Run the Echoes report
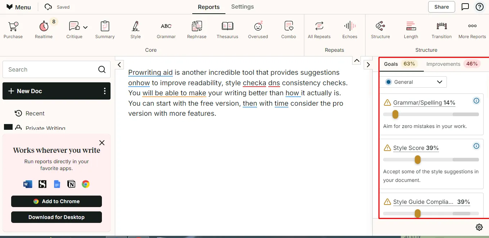This screenshot has width=489, height=238. pos(350,30)
